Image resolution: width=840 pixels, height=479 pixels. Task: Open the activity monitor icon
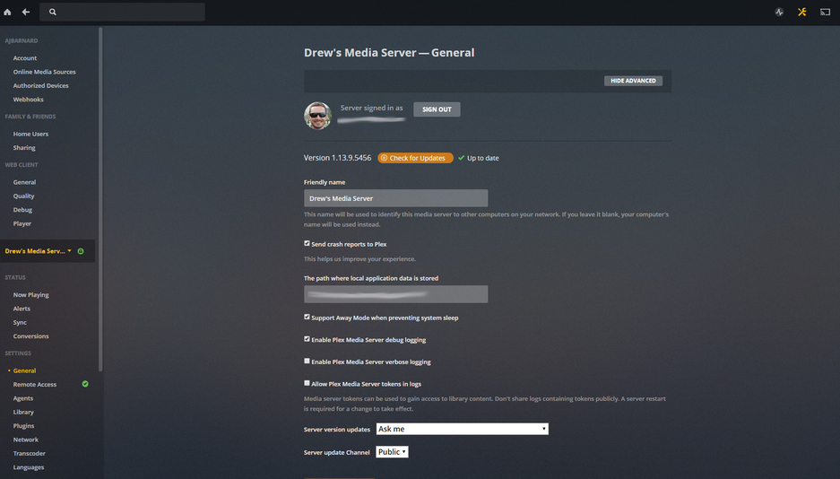click(779, 12)
